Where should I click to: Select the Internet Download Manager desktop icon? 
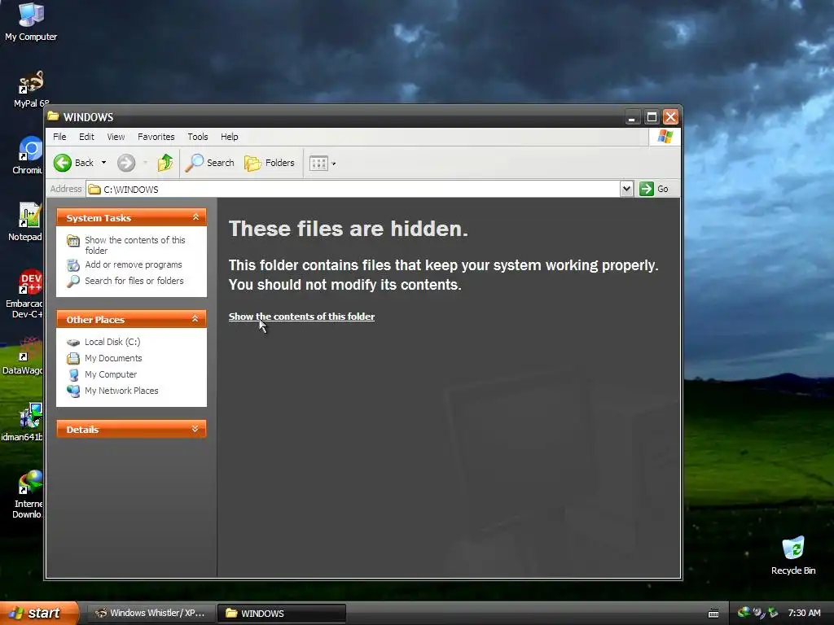[x=28, y=494]
